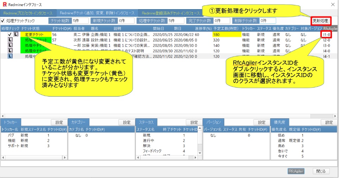Click the down arrow of ステータス list scrollbar
Image resolution: width=339 pixels, height=178 pixels.
point(200,153)
